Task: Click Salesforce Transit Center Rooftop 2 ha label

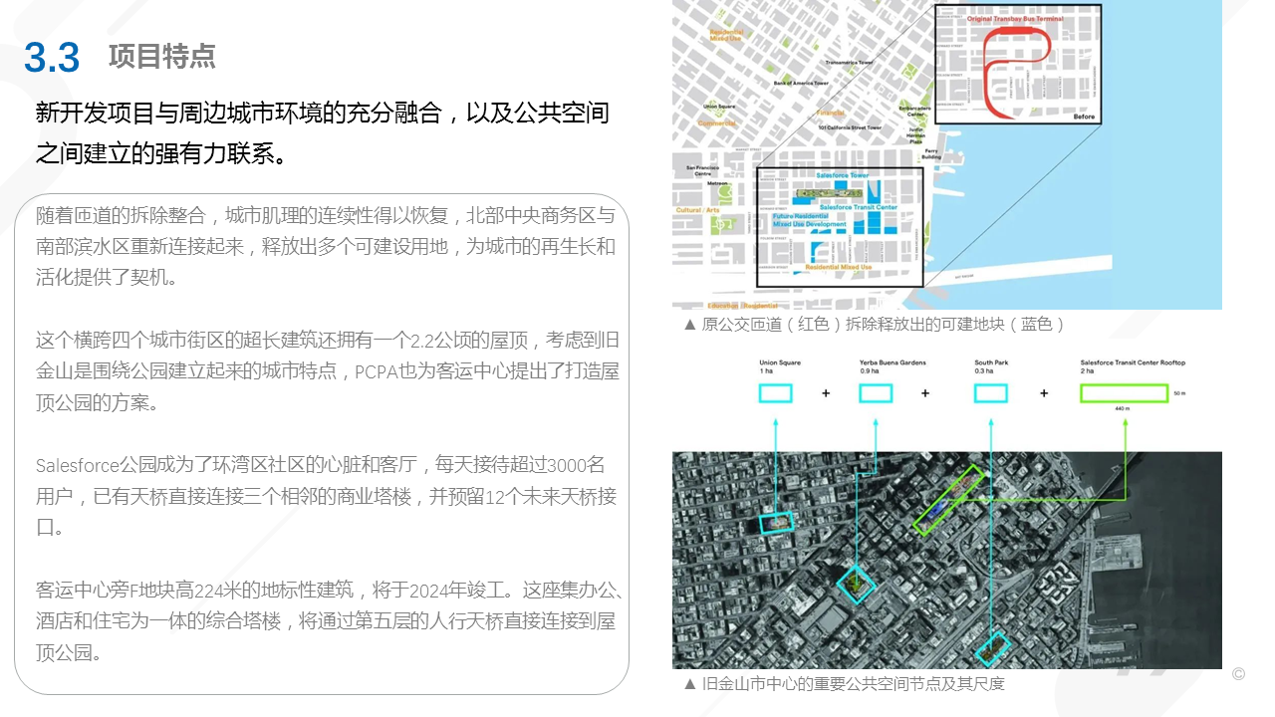Action: coord(1133,366)
